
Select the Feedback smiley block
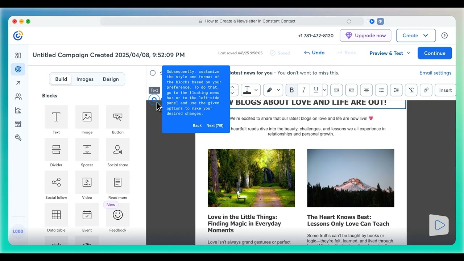pyautogui.click(x=118, y=218)
